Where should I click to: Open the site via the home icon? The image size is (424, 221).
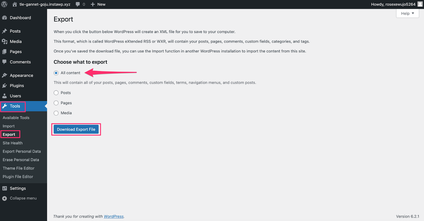pos(15,4)
